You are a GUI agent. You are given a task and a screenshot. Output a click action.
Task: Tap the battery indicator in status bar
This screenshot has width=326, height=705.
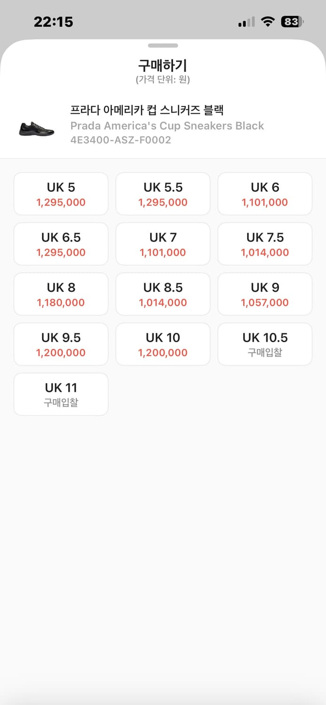coord(292,22)
